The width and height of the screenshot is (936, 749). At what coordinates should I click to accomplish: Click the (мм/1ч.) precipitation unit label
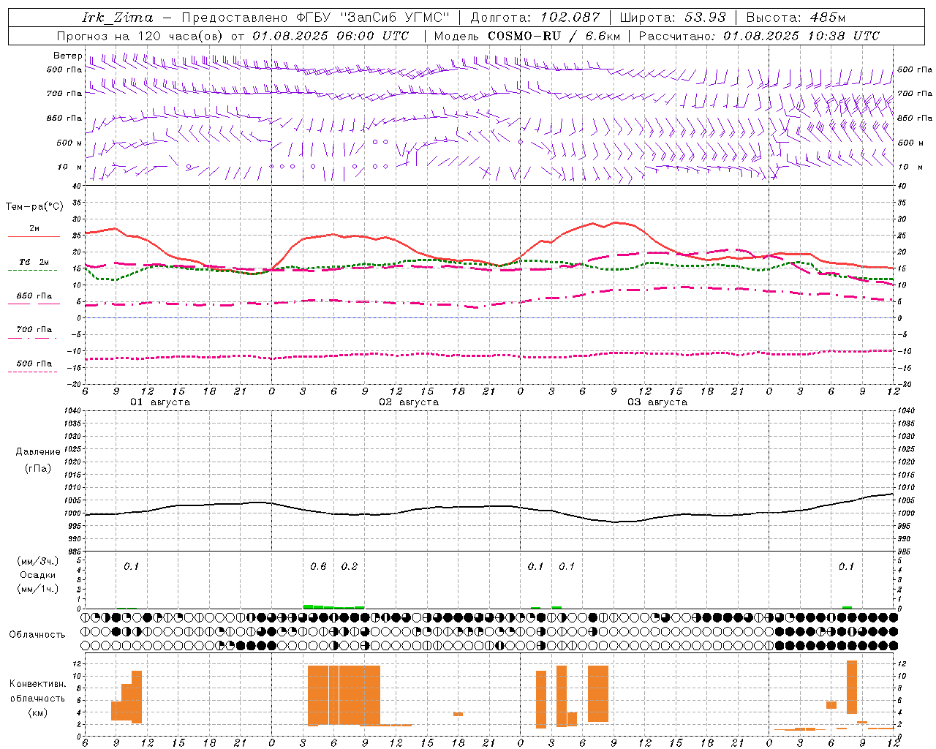(38, 589)
